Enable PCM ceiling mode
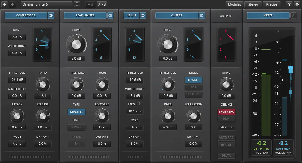The image size is (302, 163). [x=226, y=119]
